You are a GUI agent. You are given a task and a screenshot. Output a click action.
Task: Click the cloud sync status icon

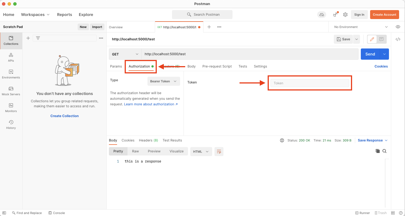(x=321, y=15)
